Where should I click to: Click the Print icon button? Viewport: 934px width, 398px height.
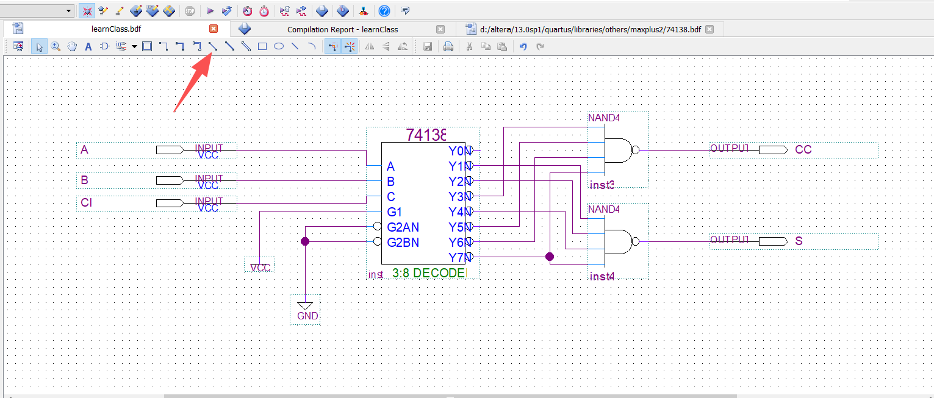coord(448,46)
